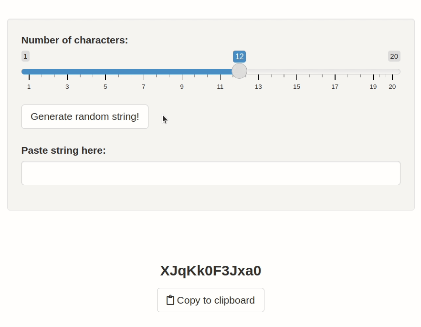The width and height of the screenshot is (421, 327).
Task: Click slider track at tick 3
Action: [x=67, y=72]
